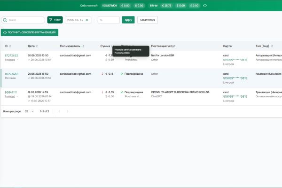This screenshot has width=282, height=188.
Task: Open card 519769******0815 link for Netflix row
Action: pos(235,60)
